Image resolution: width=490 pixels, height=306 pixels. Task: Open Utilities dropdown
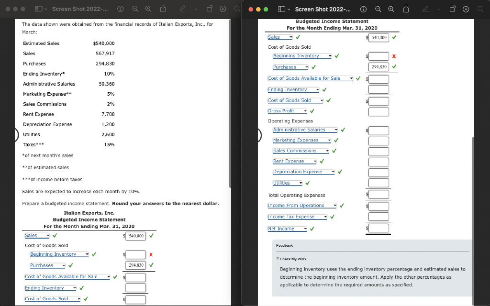pos(287,183)
